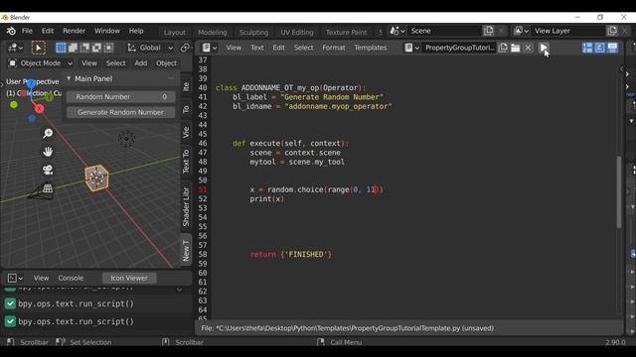Screen dimensions: 636x357
Task: Open the Console menu in info header
Action: [x=71, y=278]
